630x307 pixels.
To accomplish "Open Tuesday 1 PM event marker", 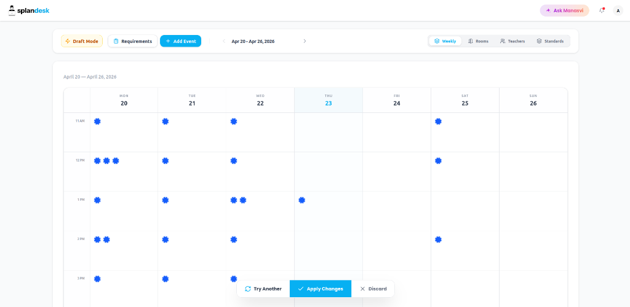I will coord(165,200).
